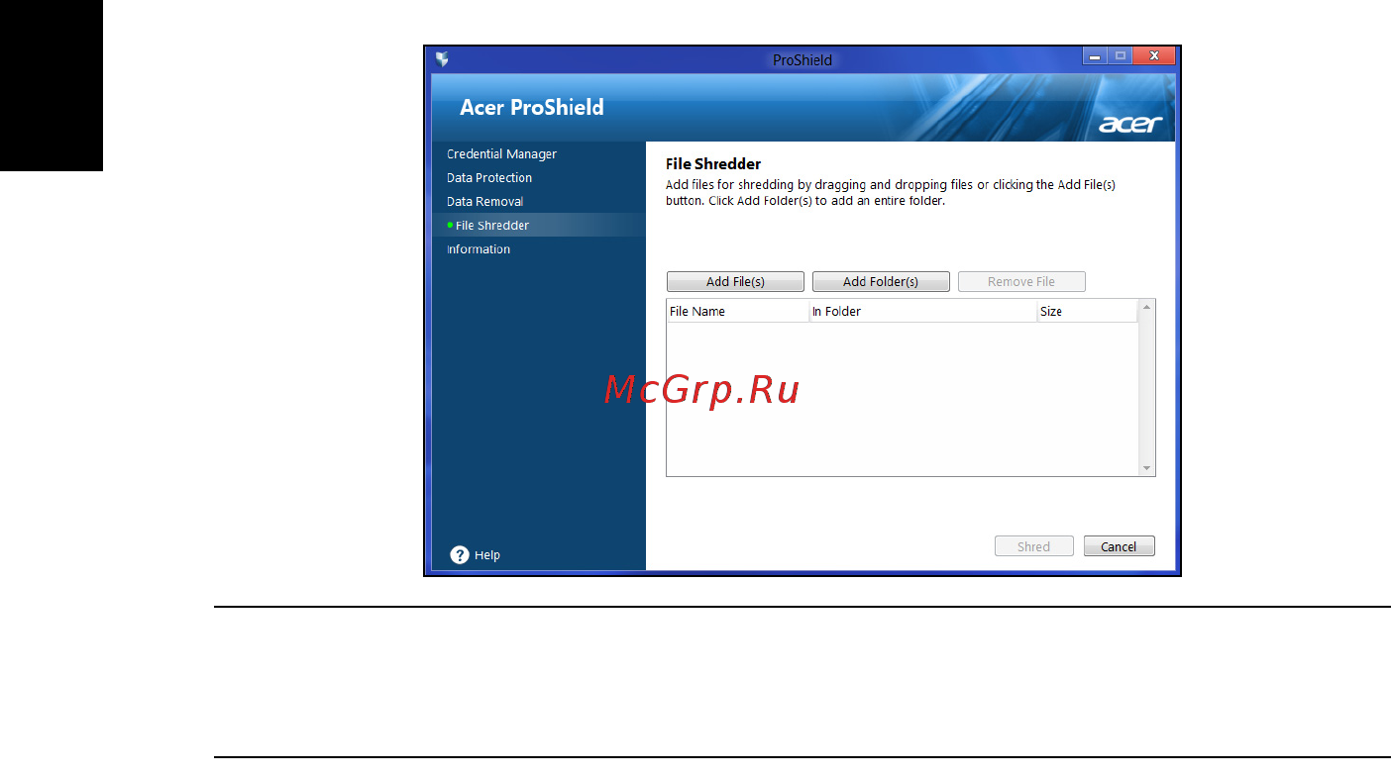Minimize the ProShield window
Image resolution: width=1391 pixels, height=777 pixels.
pyautogui.click(x=1095, y=56)
